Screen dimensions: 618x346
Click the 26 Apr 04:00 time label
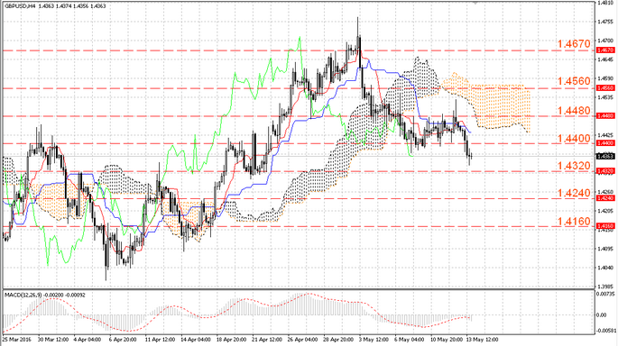[x=303, y=340]
